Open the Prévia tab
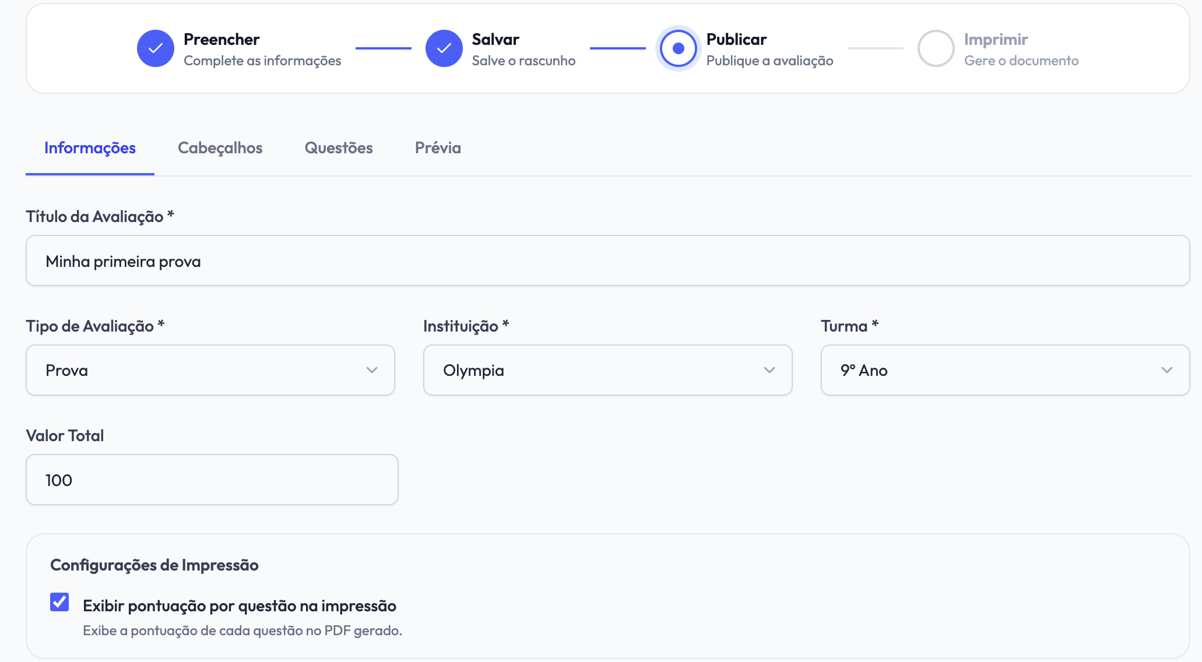 click(x=438, y=148)
